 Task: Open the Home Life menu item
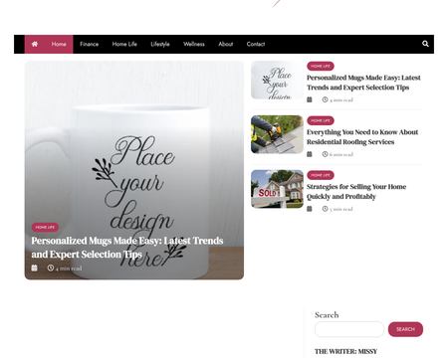tap(124, 44)
